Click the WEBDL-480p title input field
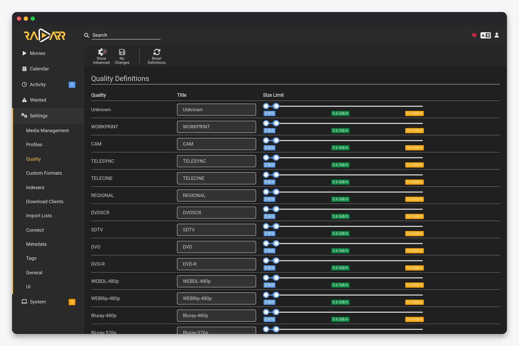This screenshot has width=519, height=346. point(217,281)
